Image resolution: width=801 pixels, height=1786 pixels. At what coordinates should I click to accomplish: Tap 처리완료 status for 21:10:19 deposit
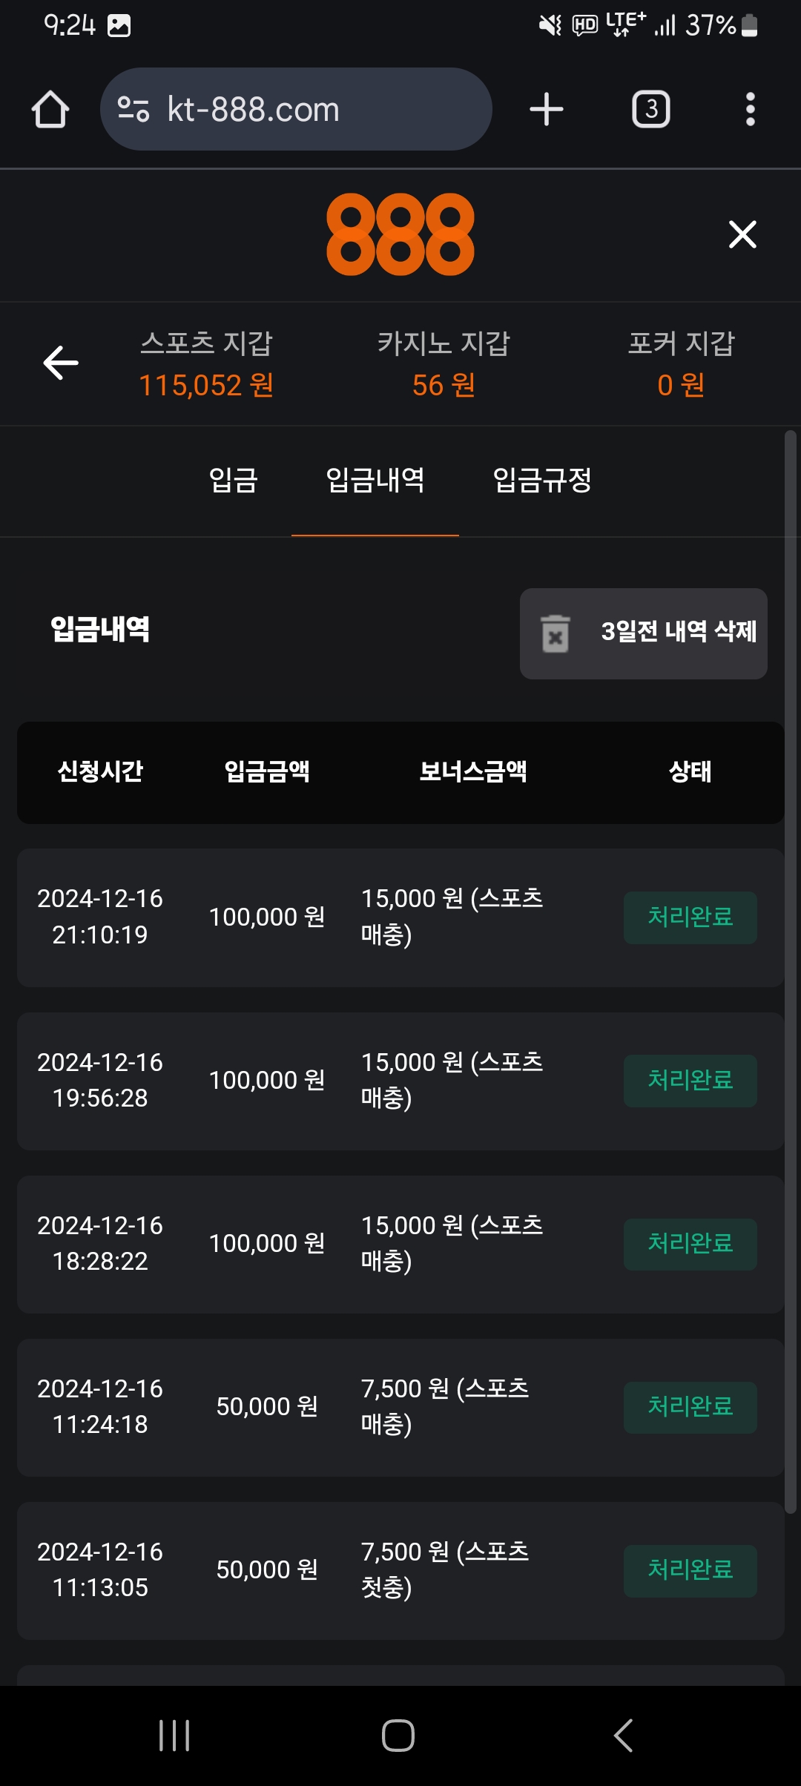coord(690,917)
